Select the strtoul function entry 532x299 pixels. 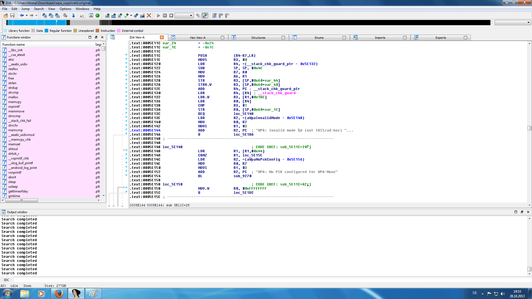coord(51,149)
